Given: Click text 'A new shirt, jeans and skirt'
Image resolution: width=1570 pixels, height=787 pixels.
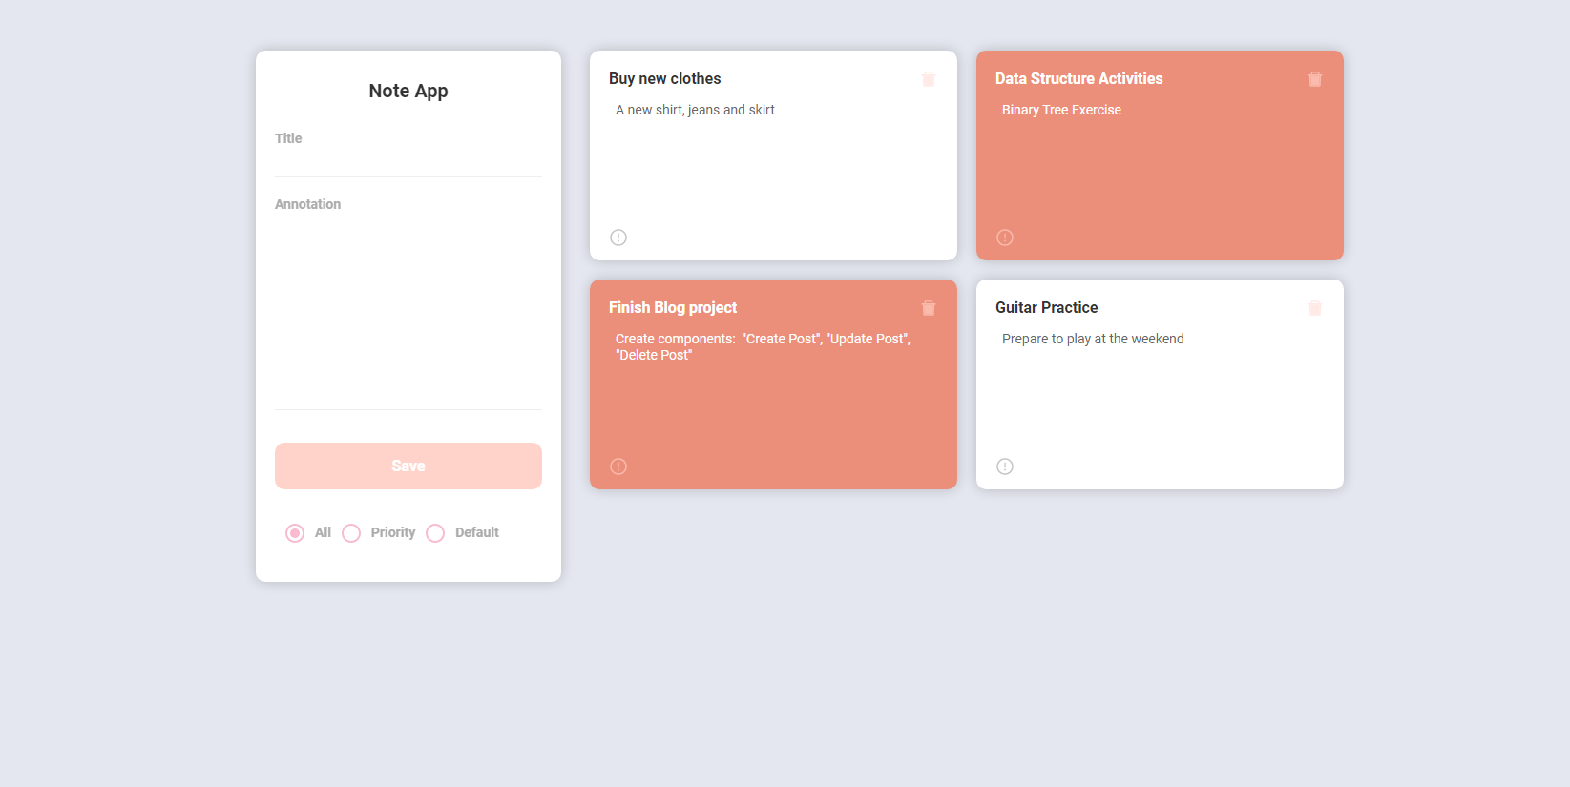Looking at the screenshot, I should pyautogui.click(x=695, y=110).
